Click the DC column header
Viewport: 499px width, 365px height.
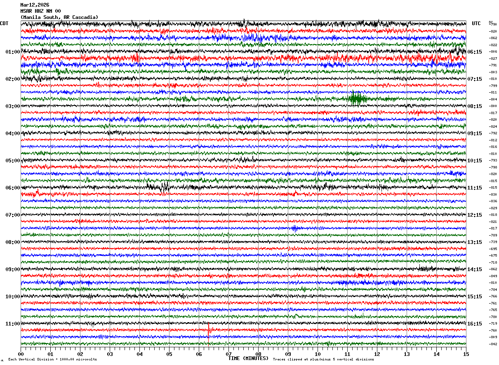point(491,22)
